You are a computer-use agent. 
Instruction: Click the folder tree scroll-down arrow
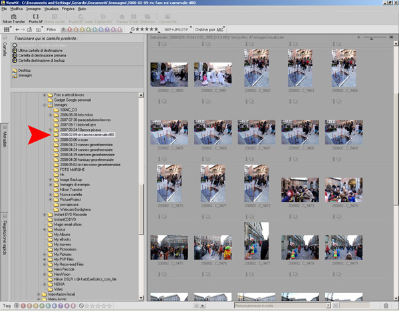click(x=141, y=298)
